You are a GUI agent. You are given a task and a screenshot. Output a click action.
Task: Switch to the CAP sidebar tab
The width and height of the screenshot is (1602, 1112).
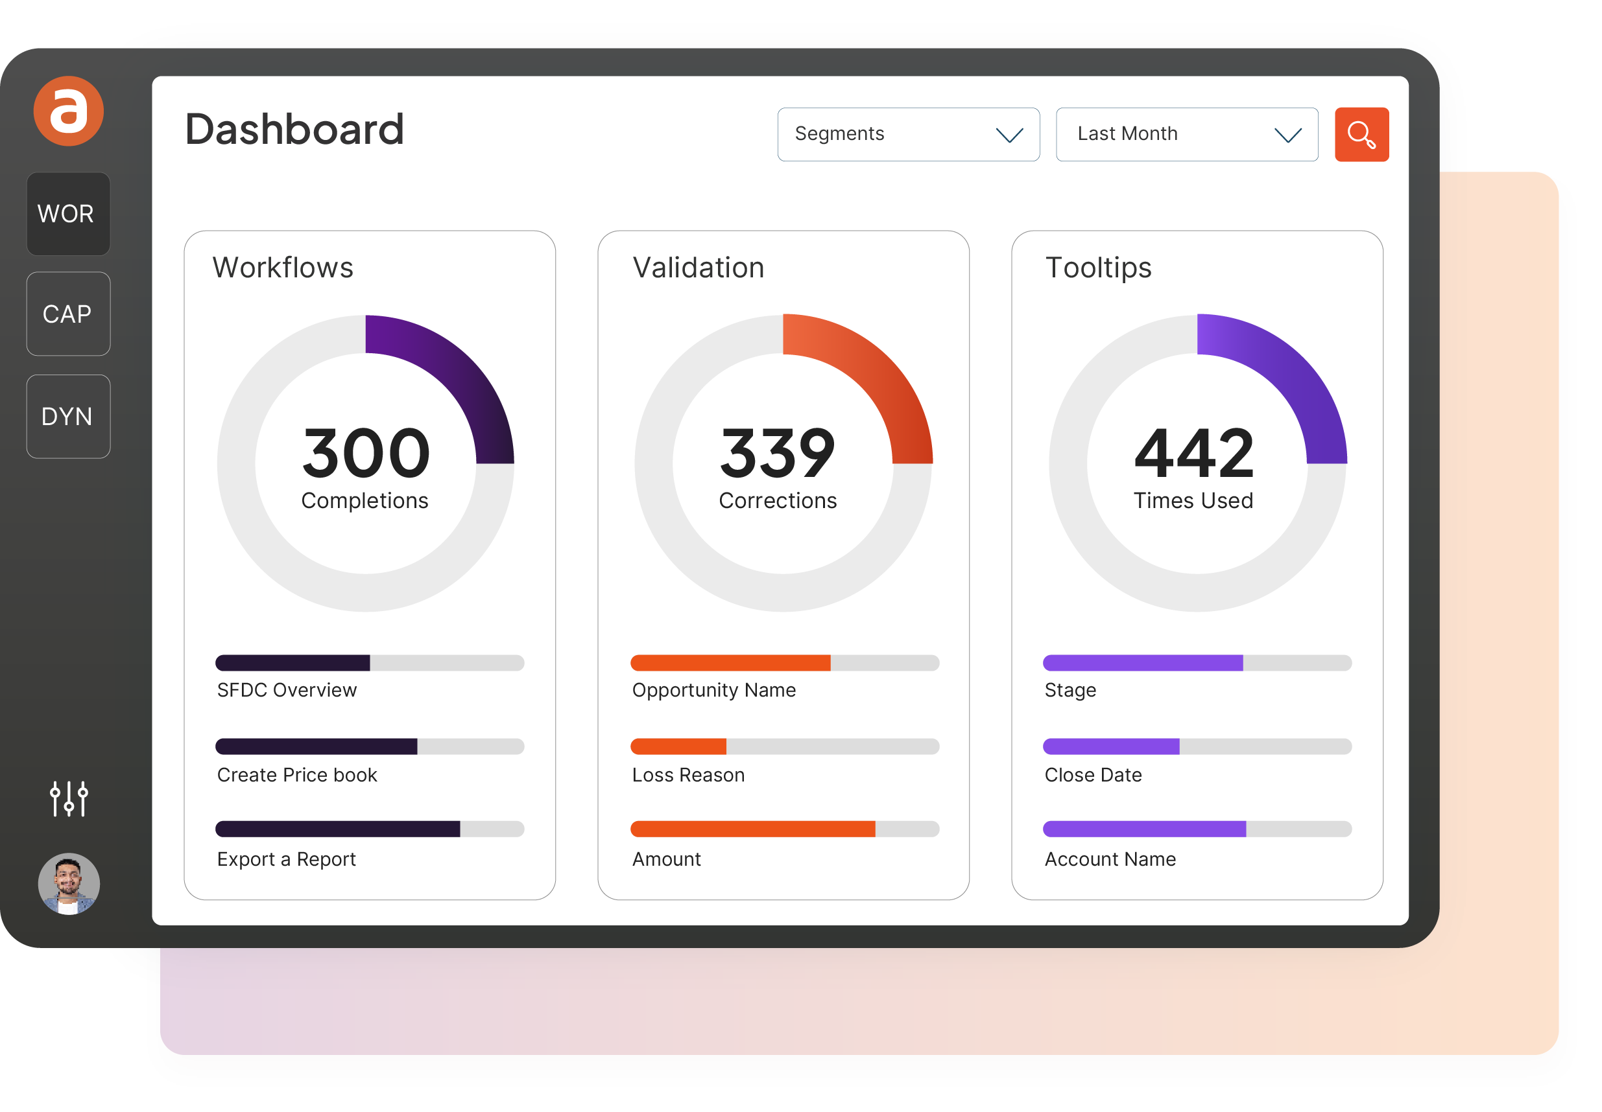67,314
